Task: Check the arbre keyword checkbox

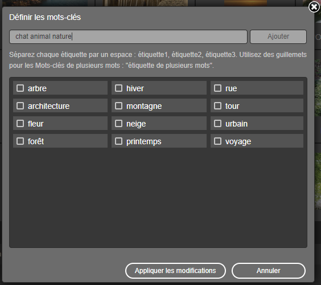Action: tap(20, 88)
